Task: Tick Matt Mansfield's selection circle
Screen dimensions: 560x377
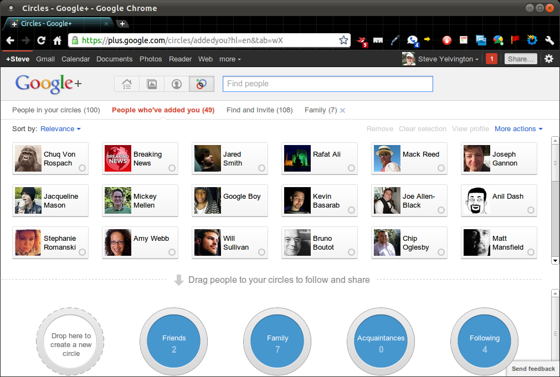Action: pyautogui.click(x=531, y=252)
